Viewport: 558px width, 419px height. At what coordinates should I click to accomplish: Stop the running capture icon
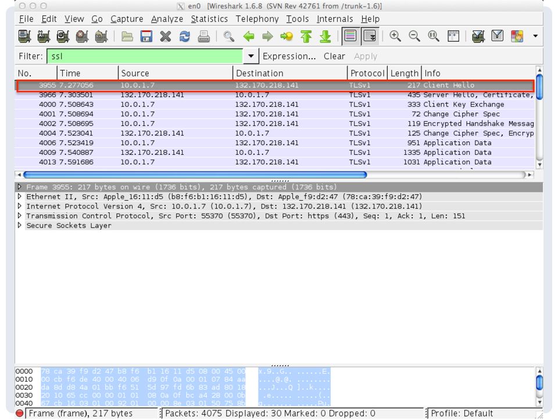82,36
